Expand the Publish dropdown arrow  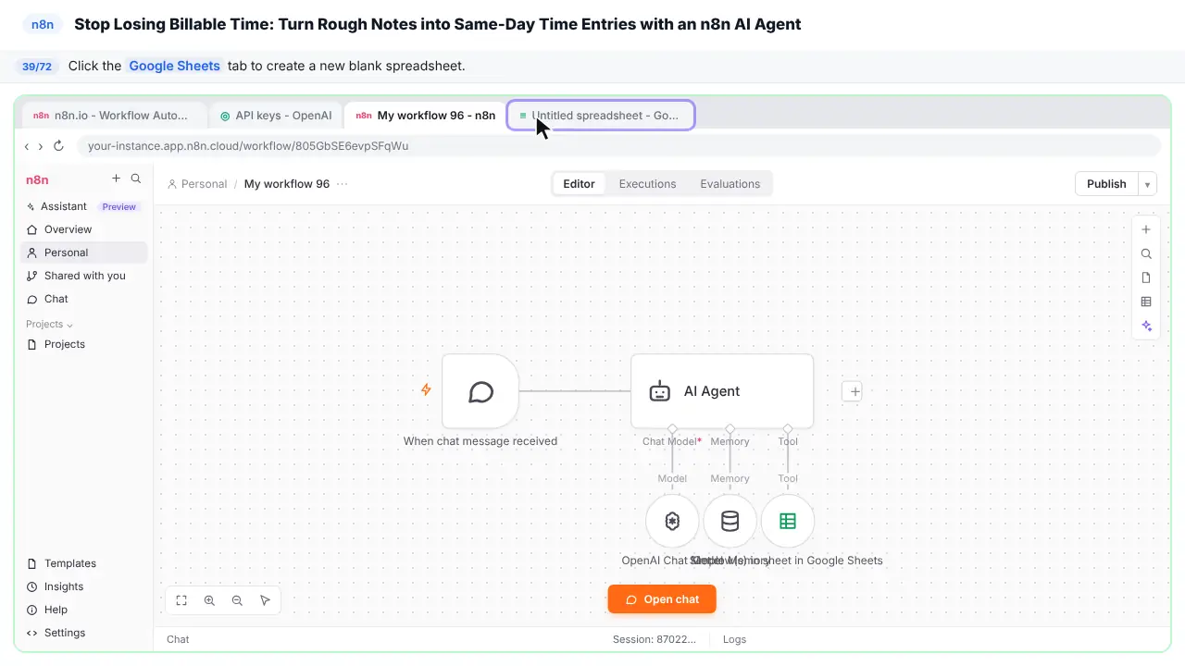(x=1148, y=184)
